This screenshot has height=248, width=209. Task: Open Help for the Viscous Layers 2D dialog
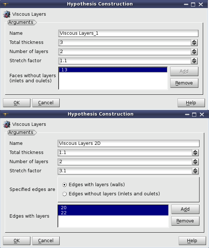click(x=192, y=241)
